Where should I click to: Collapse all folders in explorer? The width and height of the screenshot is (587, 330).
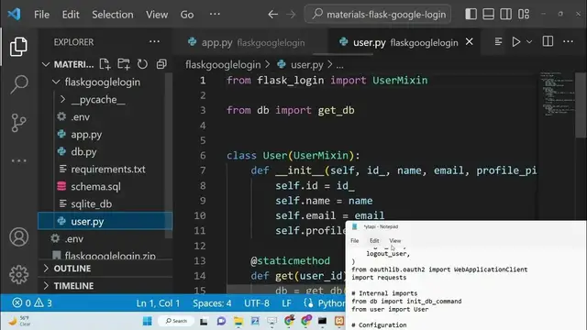[x=161, y=64]
